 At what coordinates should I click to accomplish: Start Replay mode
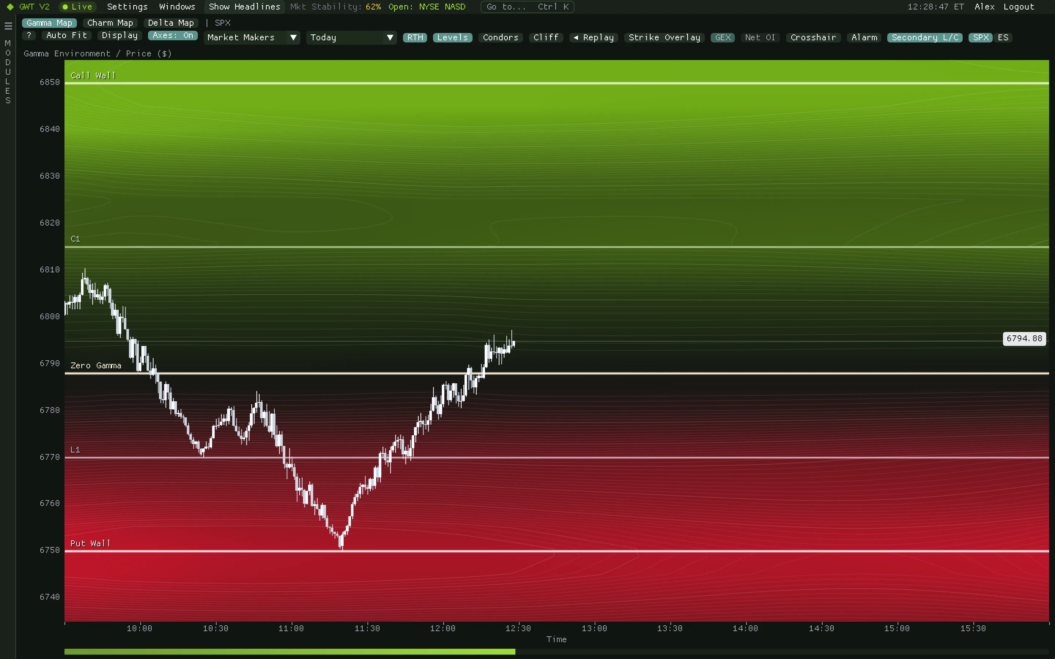pyautogui.click(x=593, y=38)
